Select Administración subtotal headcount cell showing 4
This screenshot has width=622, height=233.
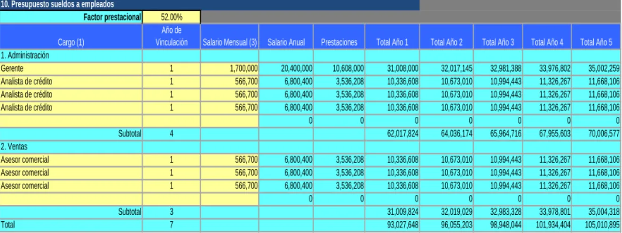[x=172, y=133]
